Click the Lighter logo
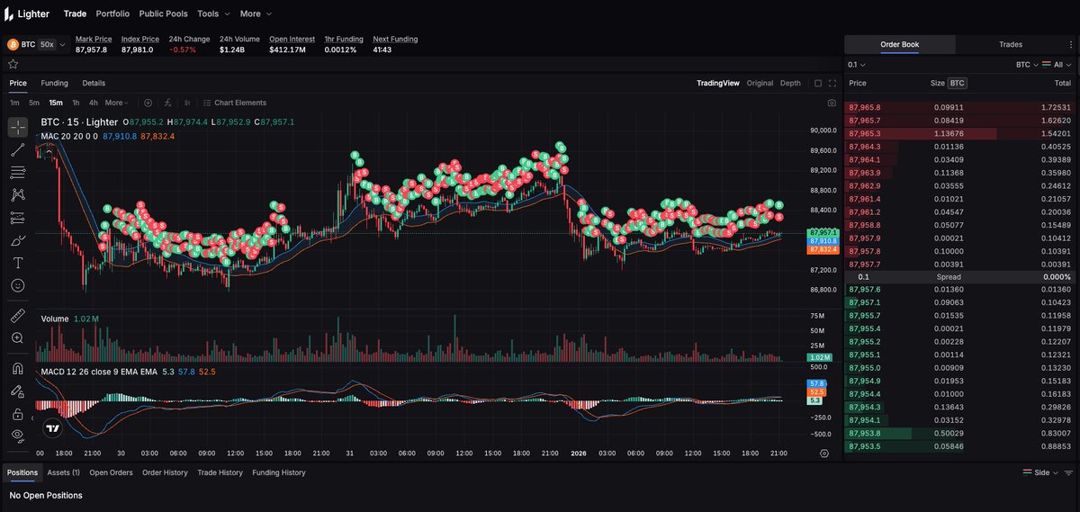This screenshot has height=512, width=1080. [x=29, y=13]
